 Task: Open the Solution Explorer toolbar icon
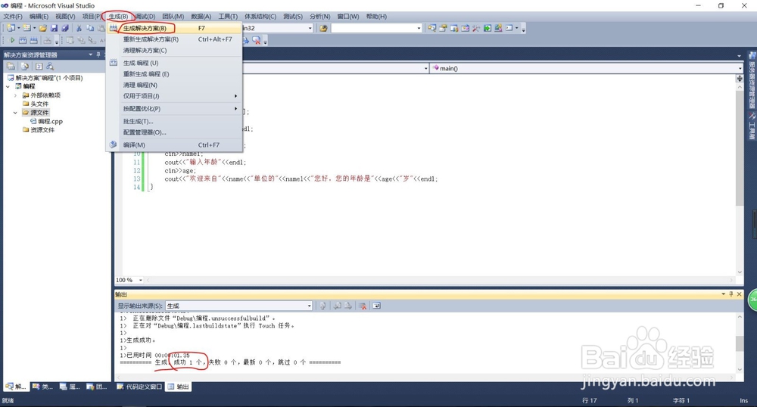point(431,28)
